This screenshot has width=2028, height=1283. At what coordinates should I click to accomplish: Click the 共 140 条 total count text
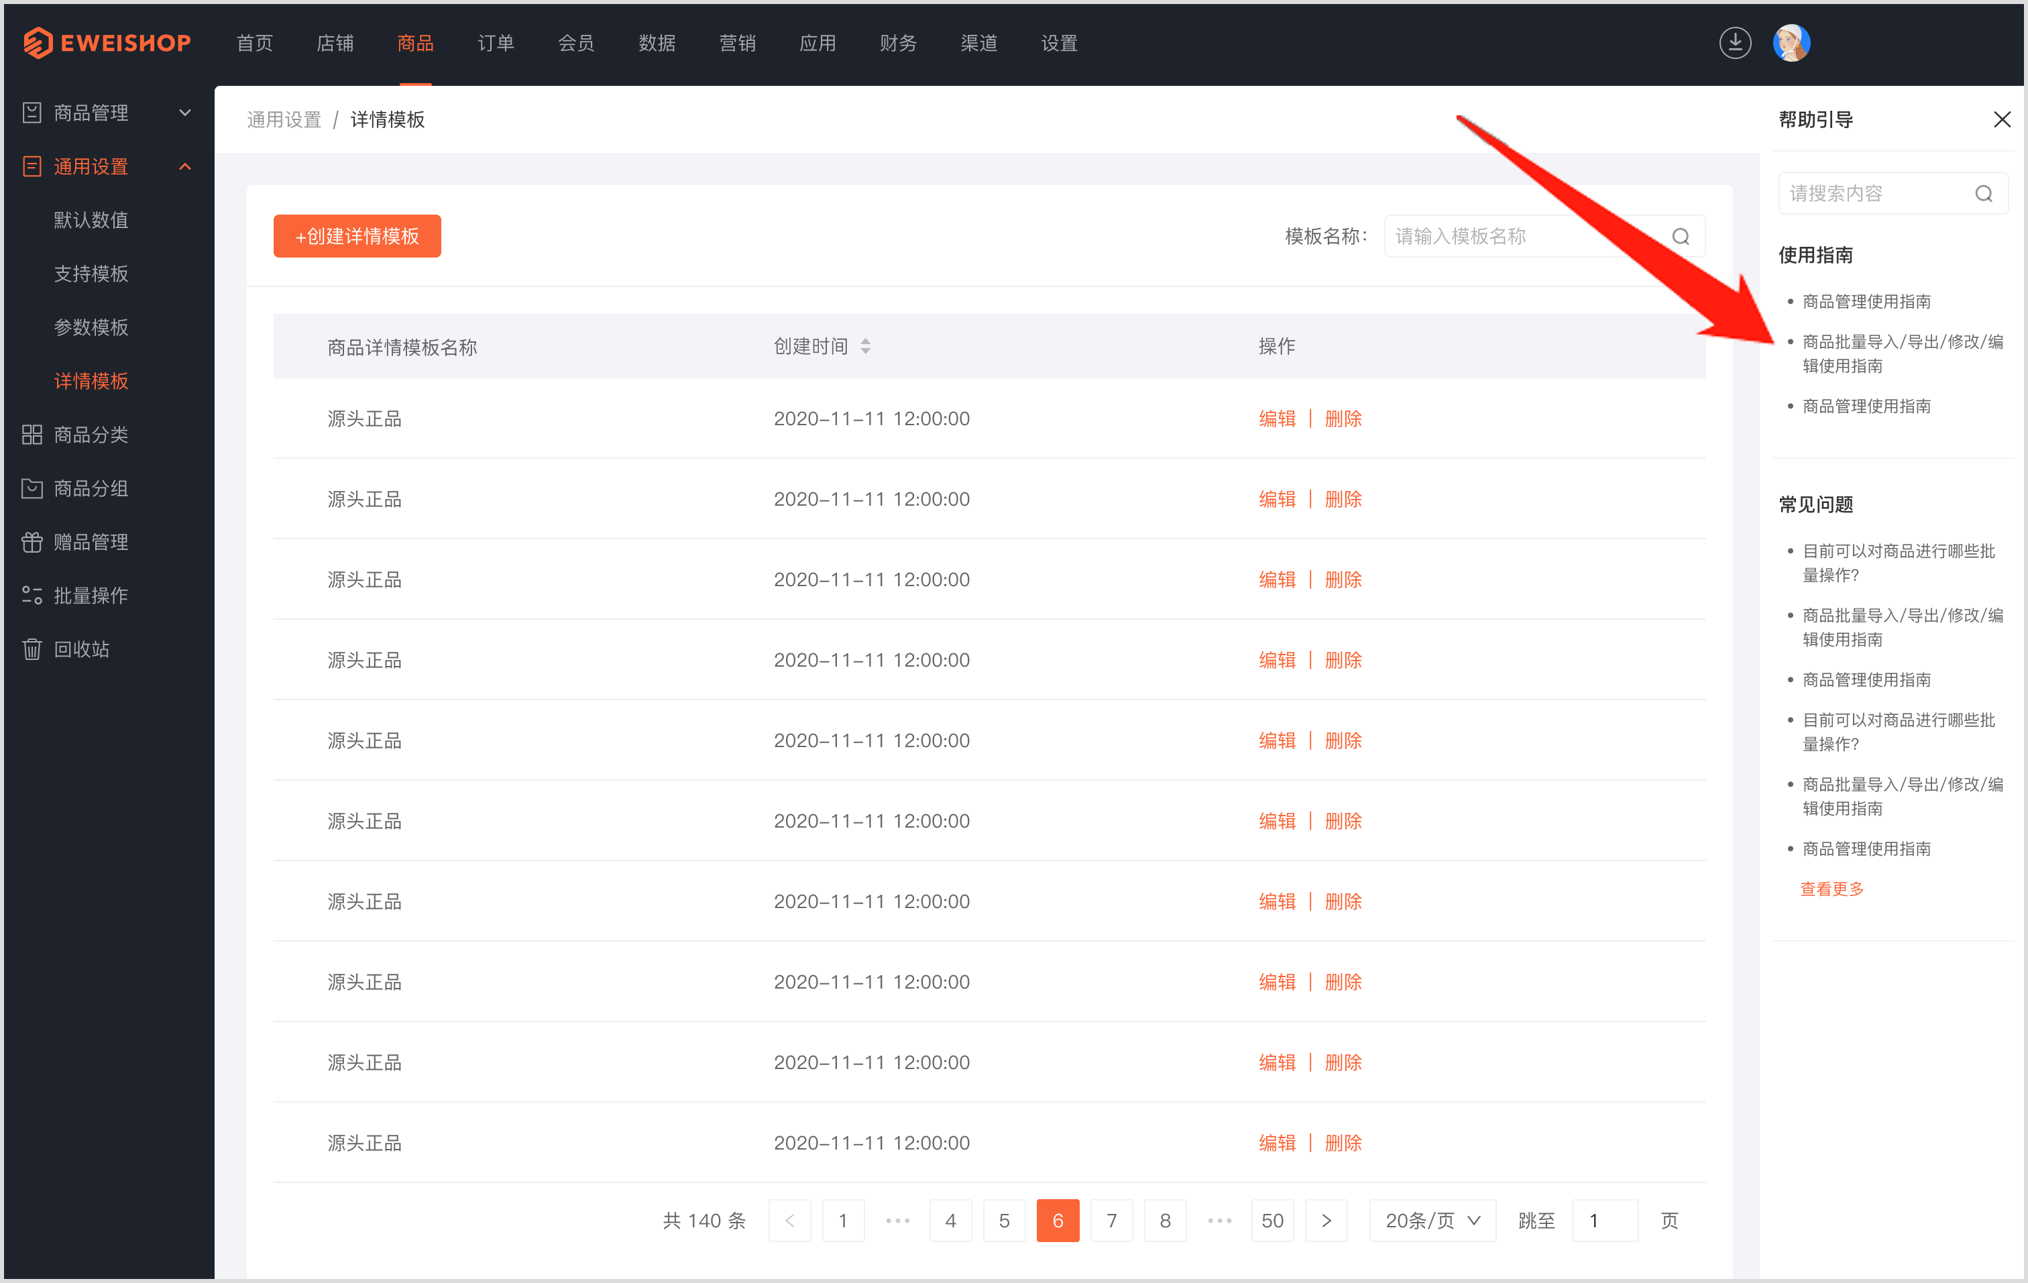click(704, 1221)
